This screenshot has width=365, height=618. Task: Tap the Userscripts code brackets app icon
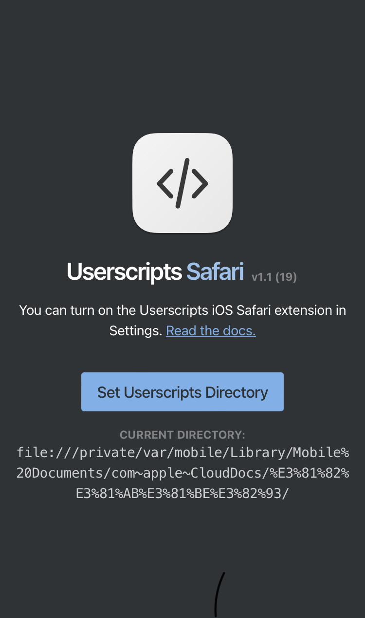(x=182, y=183)
